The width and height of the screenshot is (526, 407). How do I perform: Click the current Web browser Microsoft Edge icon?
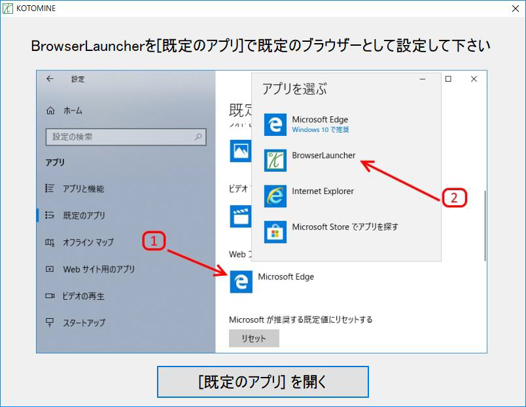point(240,282)
